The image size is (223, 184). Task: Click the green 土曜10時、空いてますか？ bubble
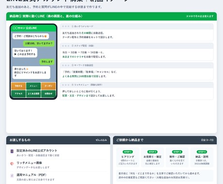pyautogui.click(x=39, y=44)
